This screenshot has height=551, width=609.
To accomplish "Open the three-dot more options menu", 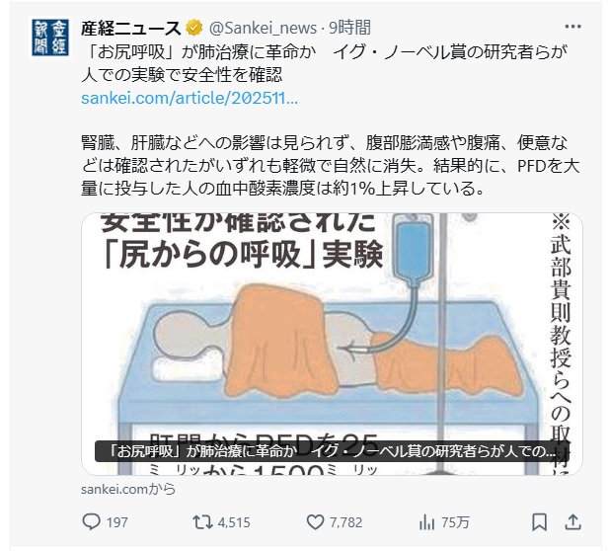I will 572,27.
